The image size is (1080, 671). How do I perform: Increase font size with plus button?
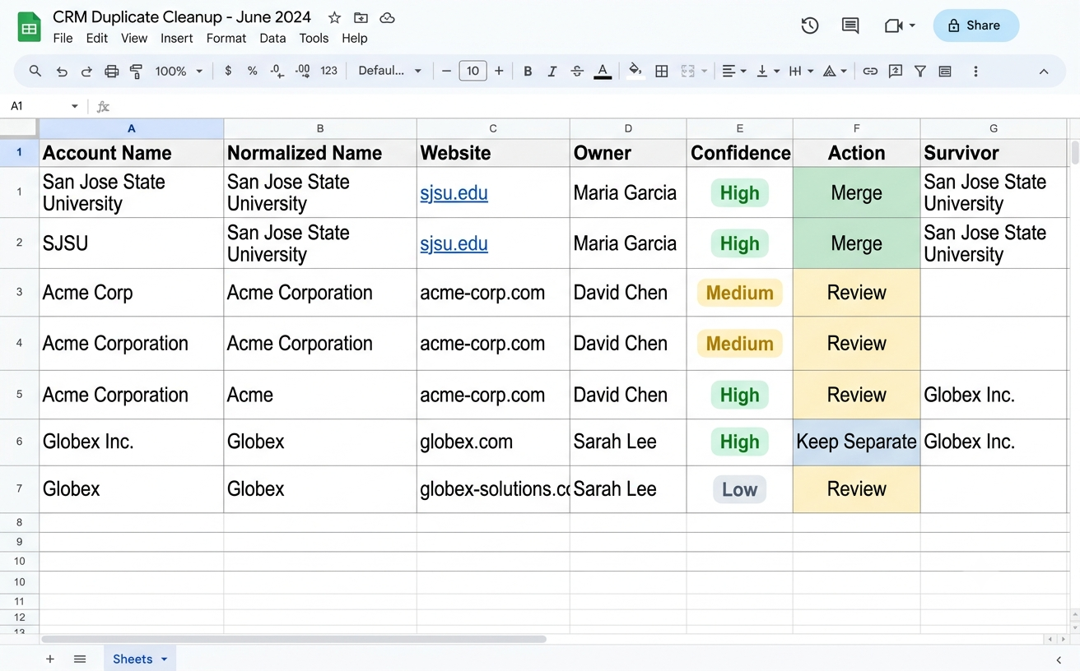499,72
